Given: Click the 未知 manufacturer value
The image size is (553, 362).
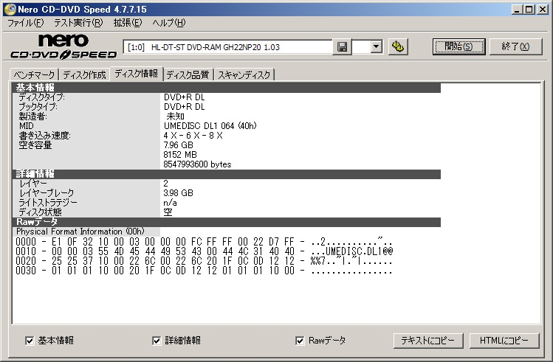Looking at the screenshot, I should coord(175,116).
